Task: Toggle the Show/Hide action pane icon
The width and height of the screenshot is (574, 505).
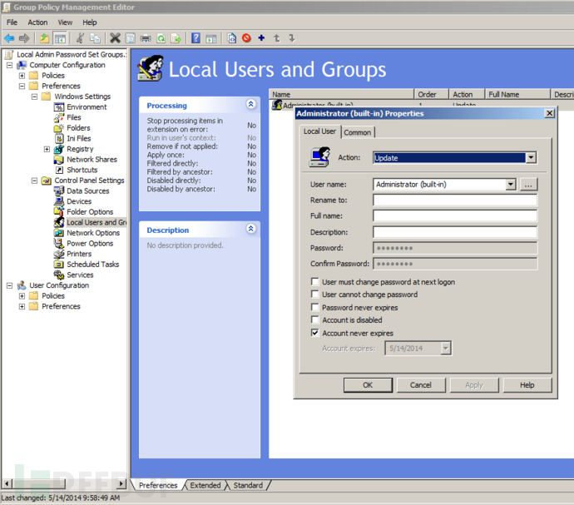Action: pyautogui.click(x=211, y=38)
